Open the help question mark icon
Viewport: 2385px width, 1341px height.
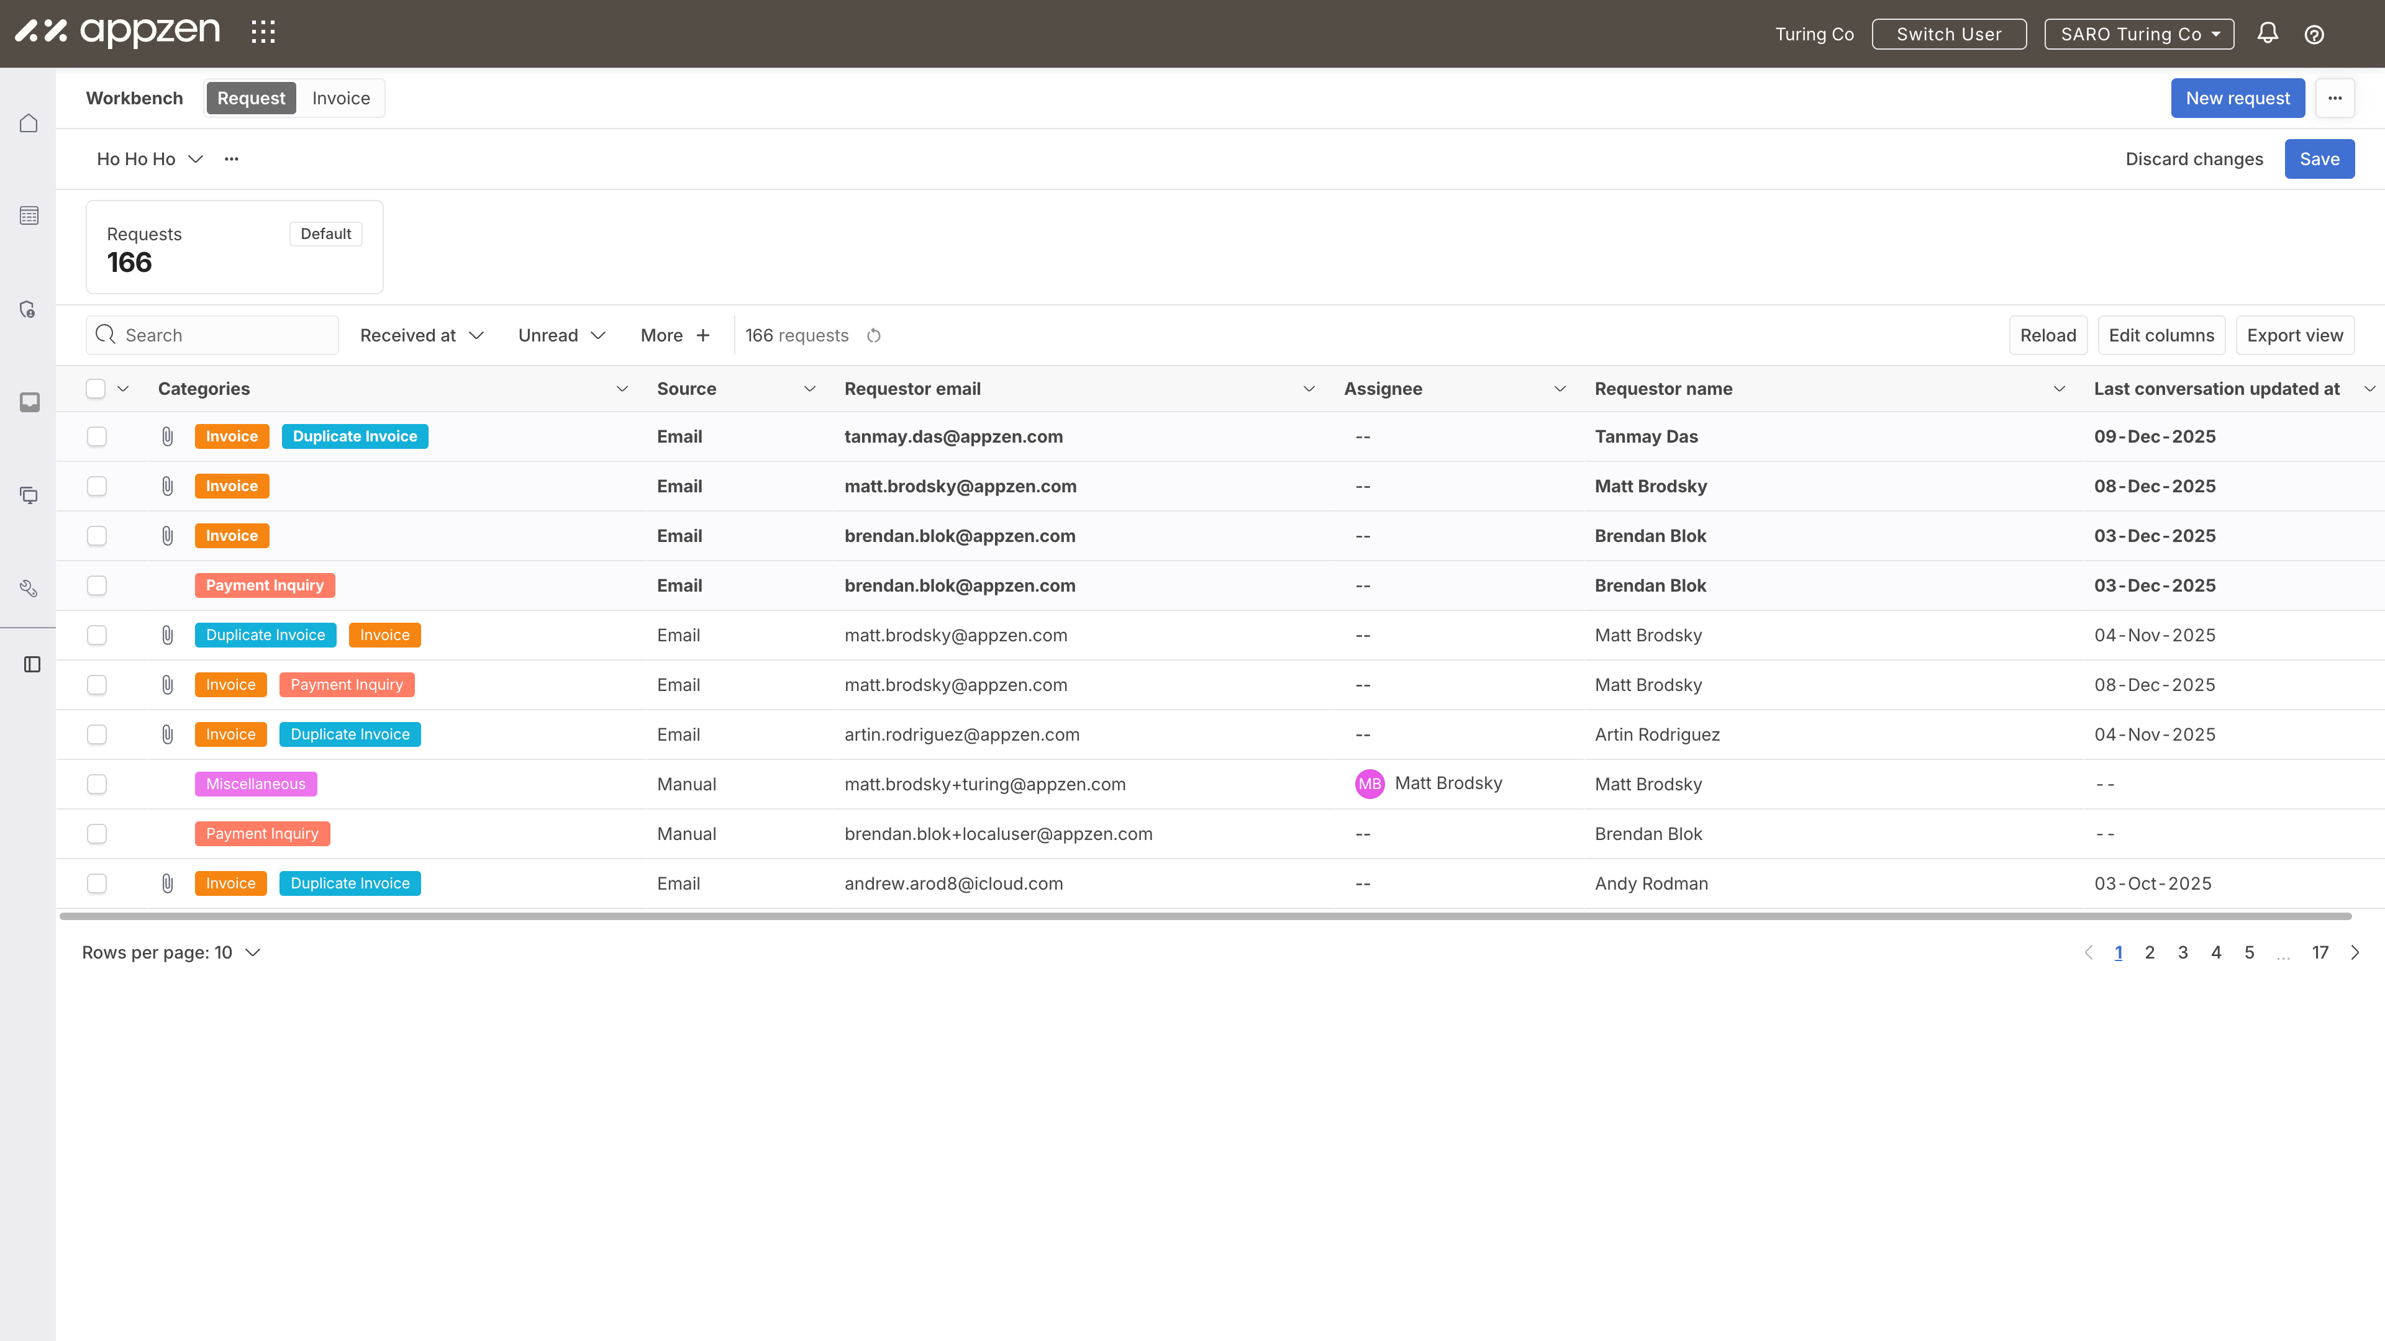coord(2314,34)
